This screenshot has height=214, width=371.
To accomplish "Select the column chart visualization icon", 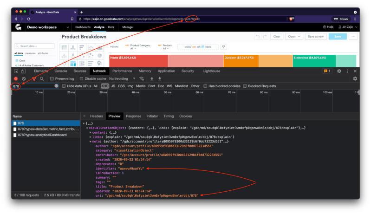I will click(73, 47).
